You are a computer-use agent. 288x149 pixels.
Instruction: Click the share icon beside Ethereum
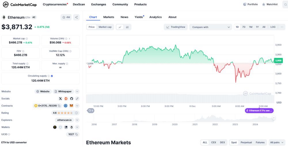76,17
